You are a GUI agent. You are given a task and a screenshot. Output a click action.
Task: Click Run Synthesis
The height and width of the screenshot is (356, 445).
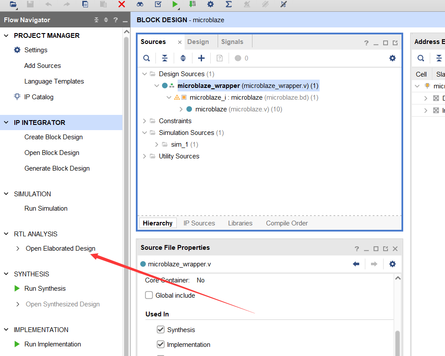pyautogui.click(x=45, y=289)
